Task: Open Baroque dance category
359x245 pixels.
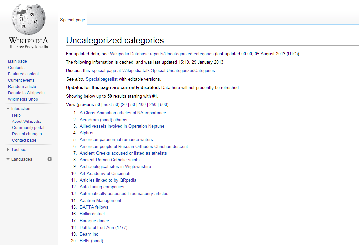Action: [x=94, y=221]
